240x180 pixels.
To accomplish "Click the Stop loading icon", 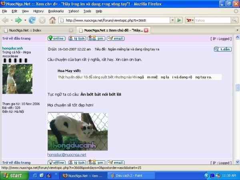I will pos(42,20).
